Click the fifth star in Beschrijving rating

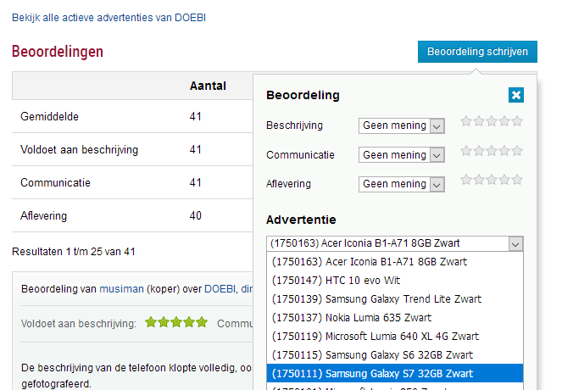517,121
